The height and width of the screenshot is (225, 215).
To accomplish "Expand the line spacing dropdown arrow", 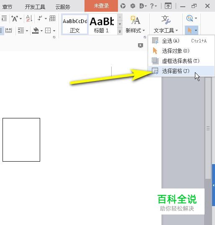I will coord(27,31).
